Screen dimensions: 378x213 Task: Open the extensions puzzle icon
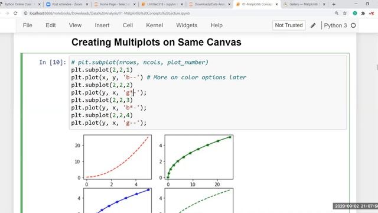(363, 13)
